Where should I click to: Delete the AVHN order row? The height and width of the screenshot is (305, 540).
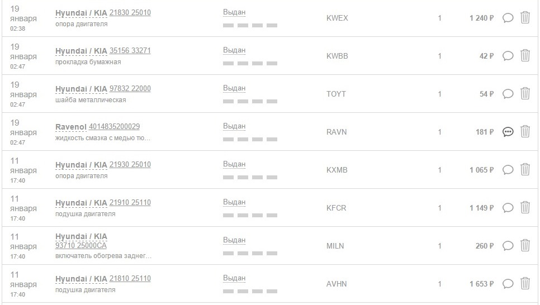click(525, 284)
